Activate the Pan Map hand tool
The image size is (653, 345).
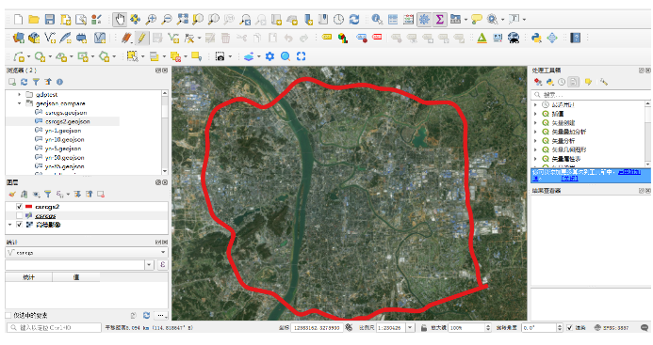point(120,19)
